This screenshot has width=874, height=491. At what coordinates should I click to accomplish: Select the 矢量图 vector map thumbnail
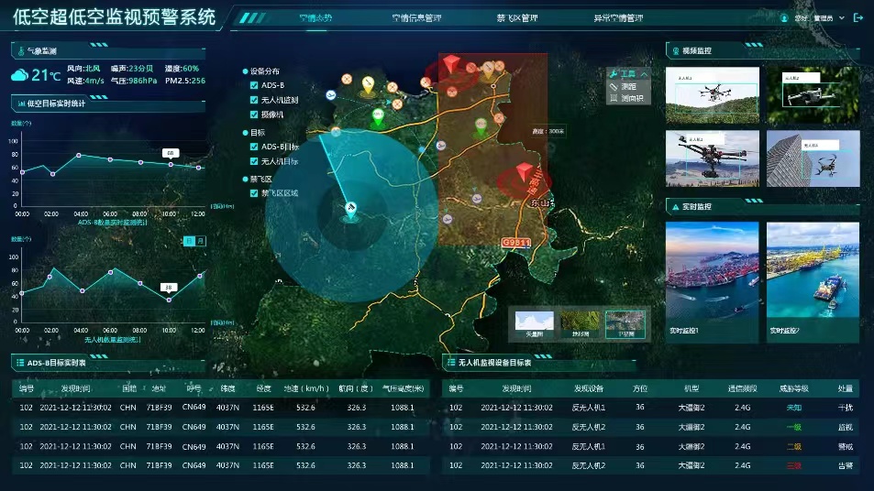coord(535,322)
